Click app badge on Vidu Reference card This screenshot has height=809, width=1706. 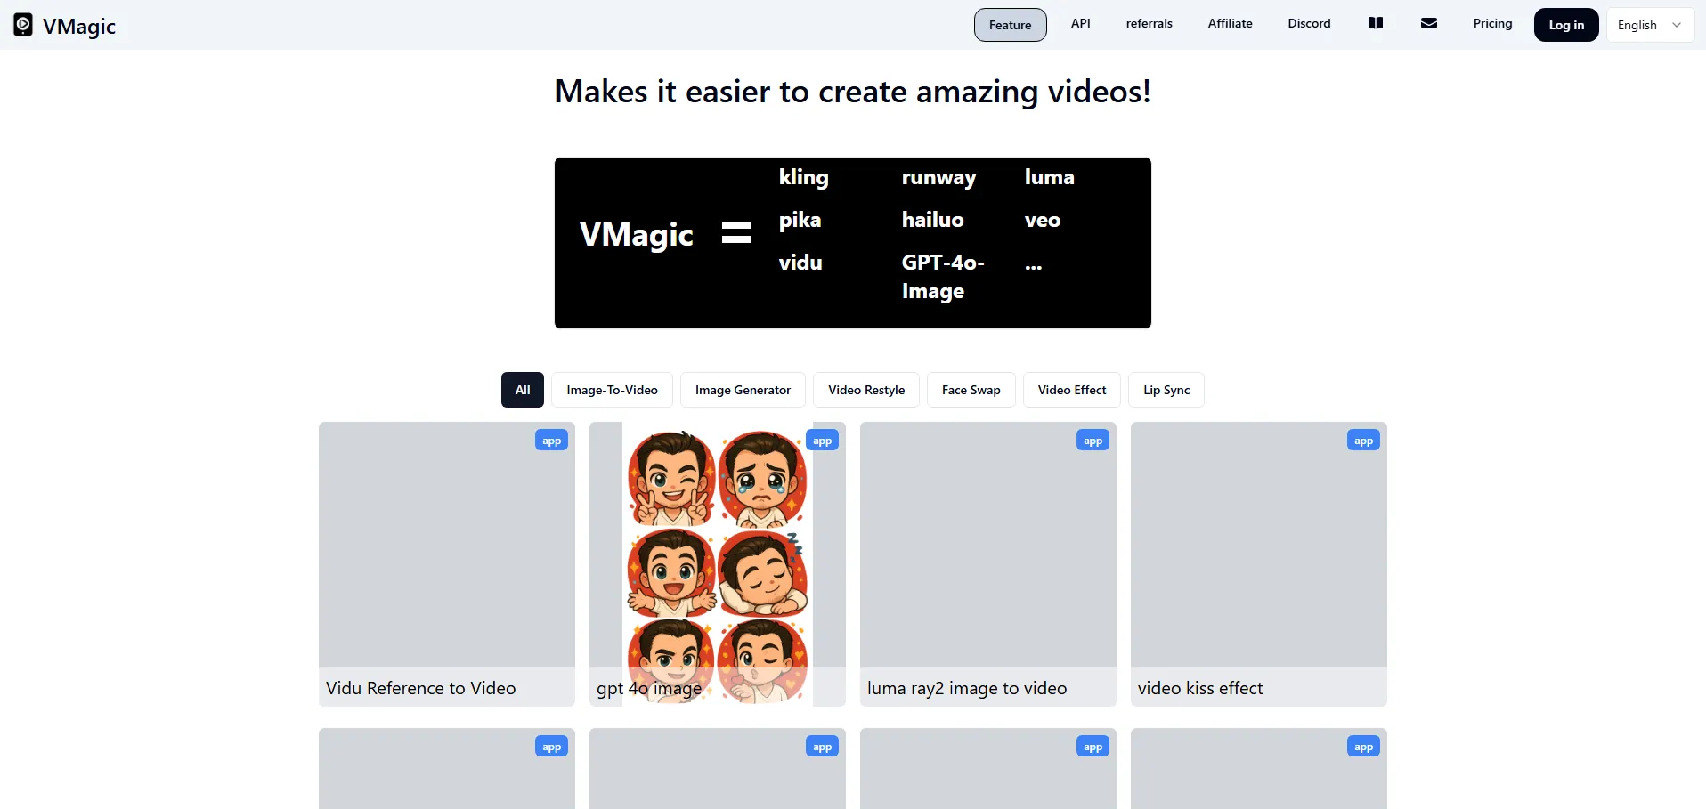[x=551, y=441]
